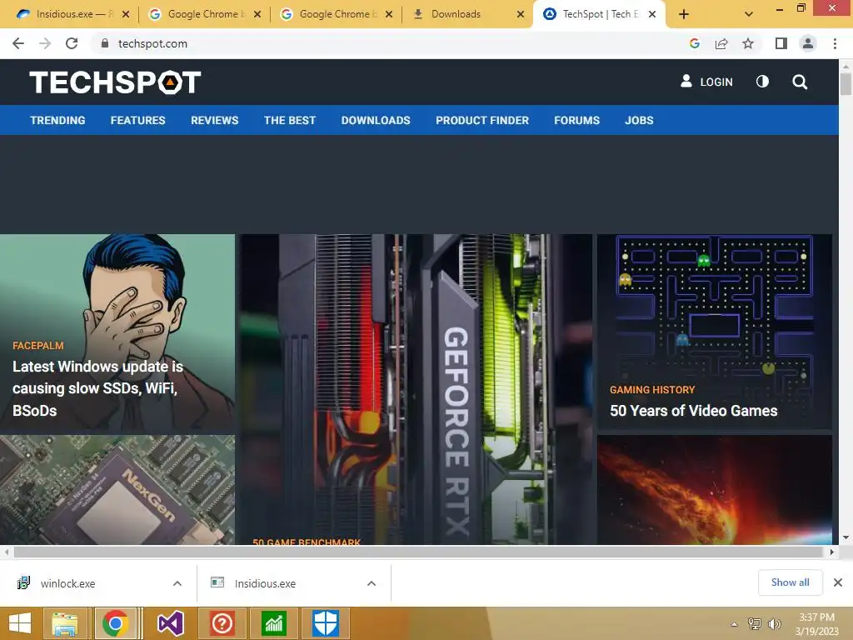This screenshot has height=640, width=853.
Task: Reload the TechSpot page
Action: (x=72, y=43)
